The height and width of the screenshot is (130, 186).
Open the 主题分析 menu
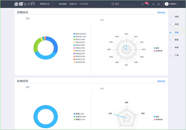pos(73,4)
